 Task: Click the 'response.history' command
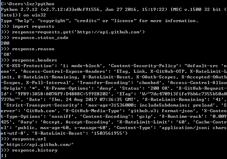[x=35, y=150]
